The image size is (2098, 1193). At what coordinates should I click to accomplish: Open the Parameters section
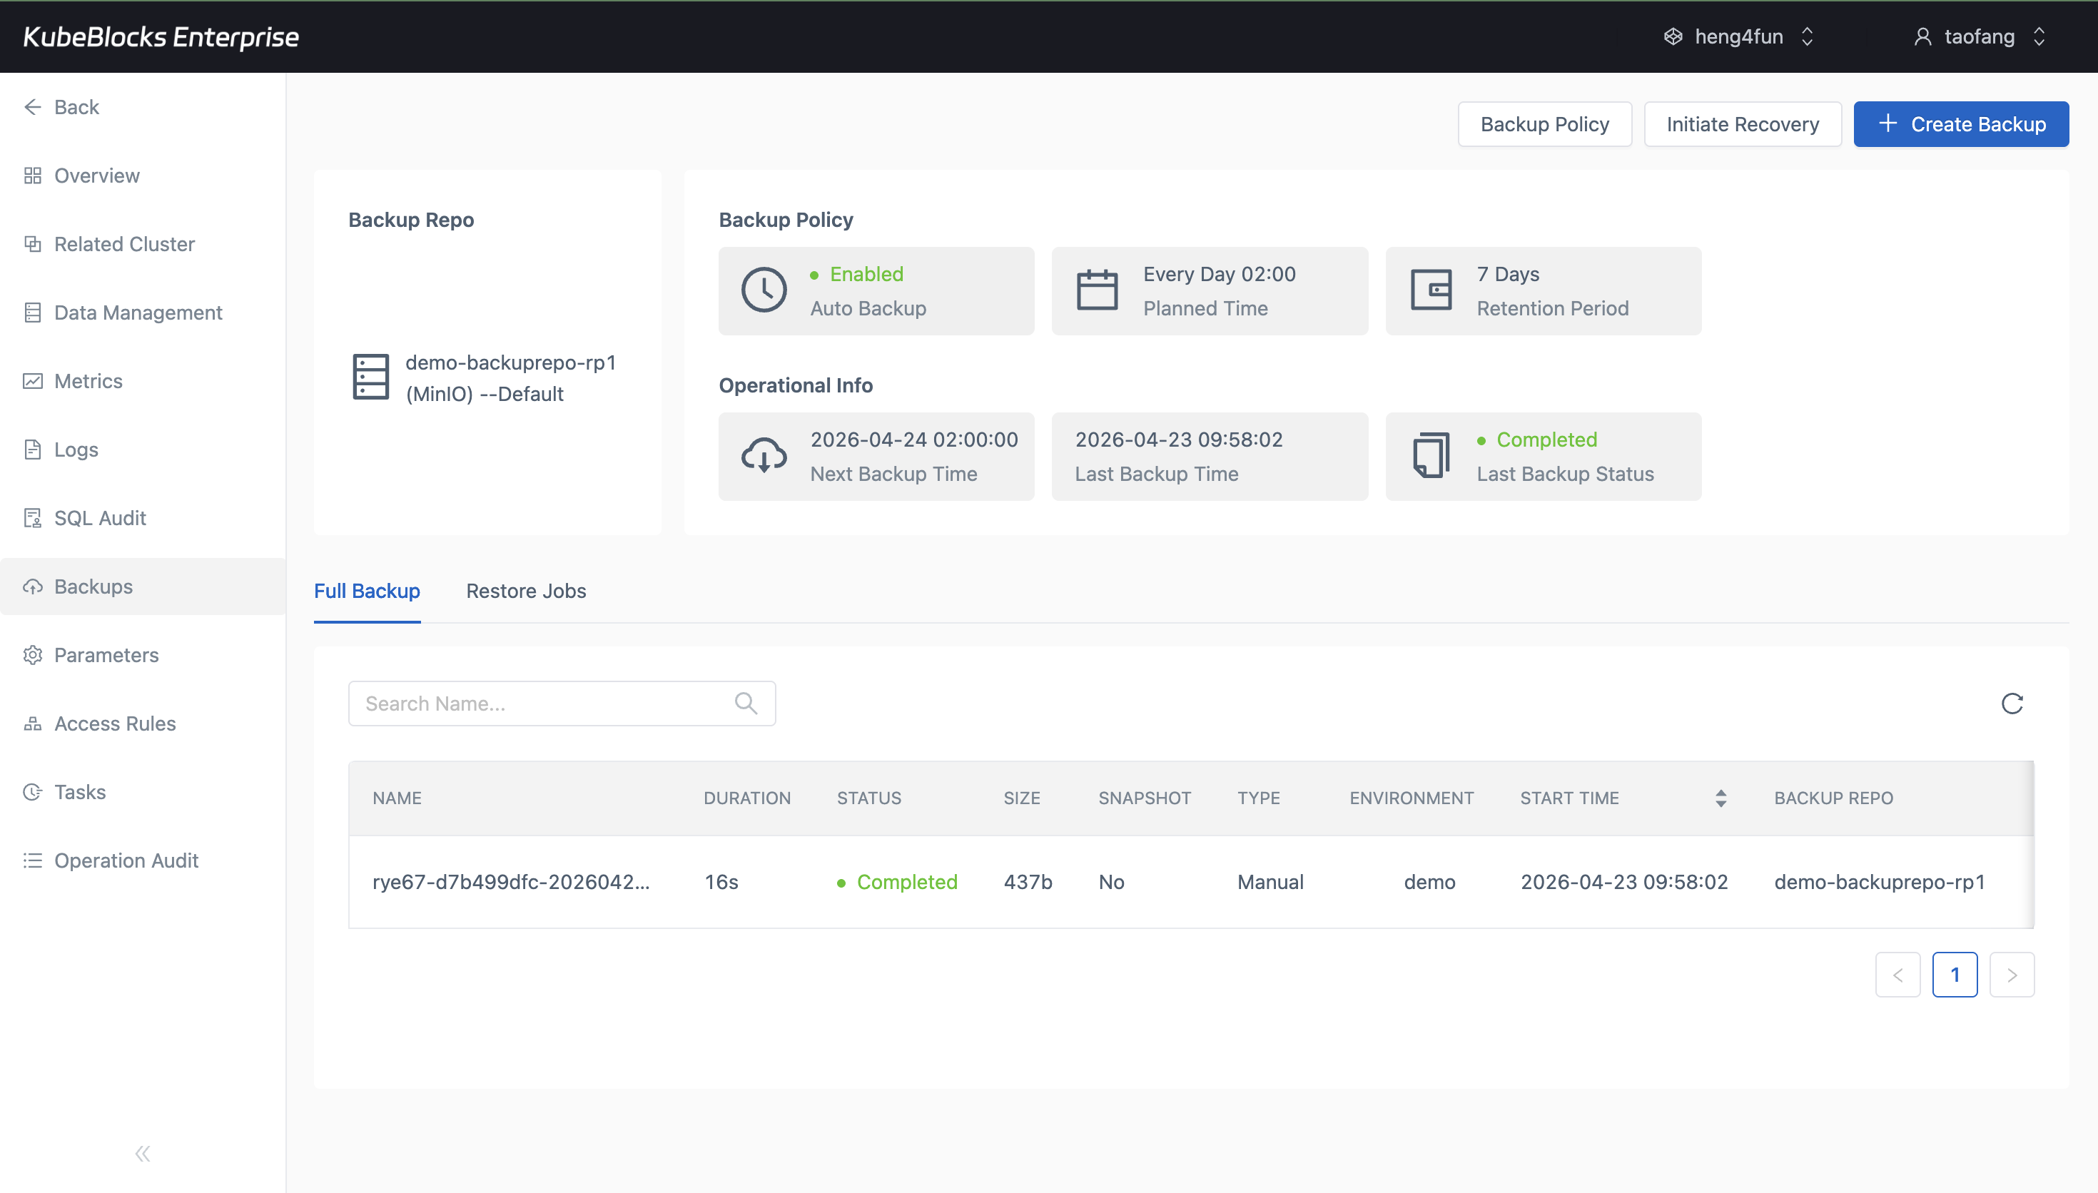[x=106, y=655]
